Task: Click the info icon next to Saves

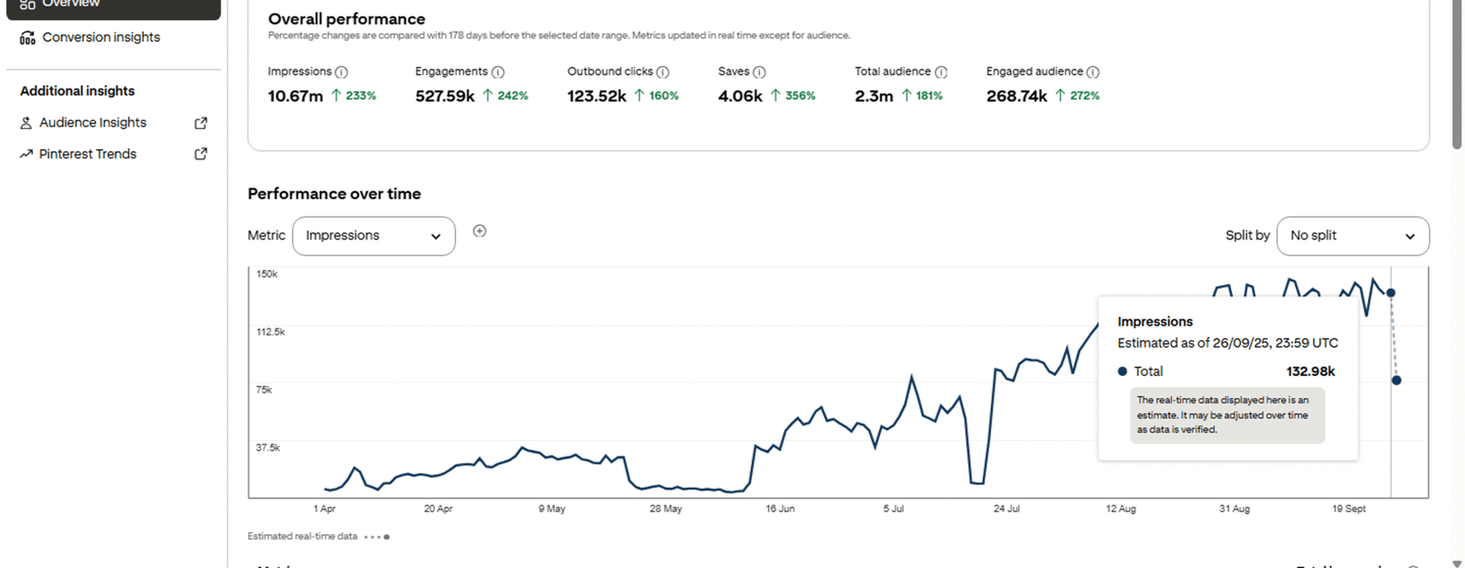Action: (759, 72)
